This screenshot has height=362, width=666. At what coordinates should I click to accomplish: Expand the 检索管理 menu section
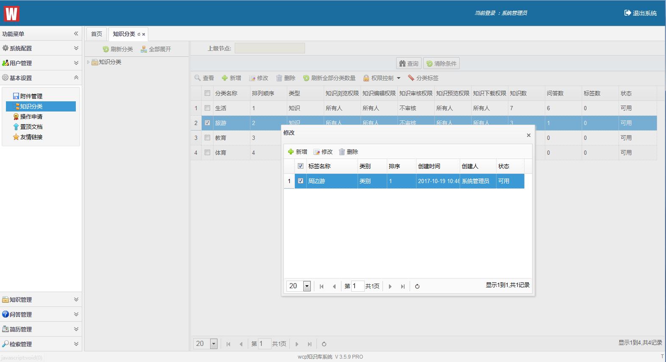tap(76, 344)
